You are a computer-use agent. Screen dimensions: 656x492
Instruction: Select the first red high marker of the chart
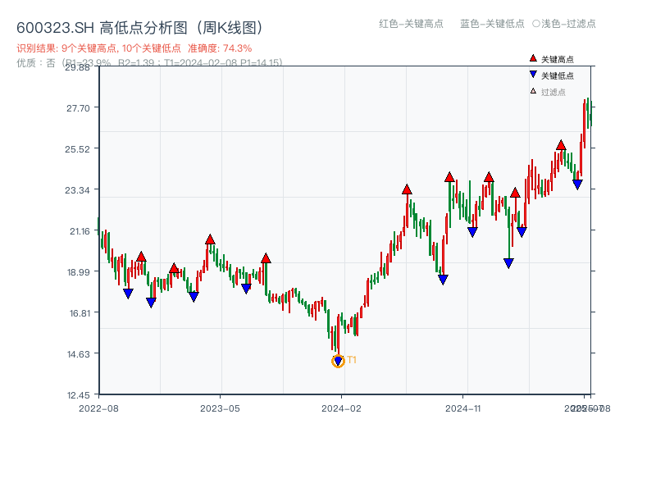point(141,257)
